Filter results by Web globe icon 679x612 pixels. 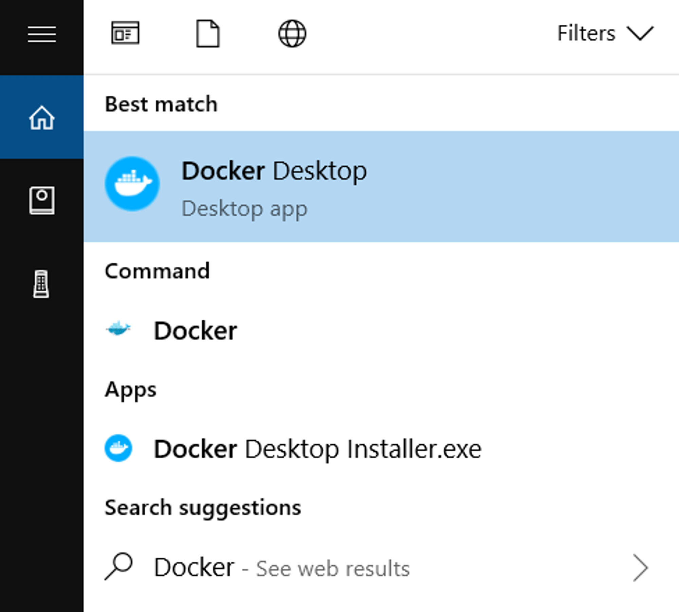pyautogui.click(x=292, y=34)
